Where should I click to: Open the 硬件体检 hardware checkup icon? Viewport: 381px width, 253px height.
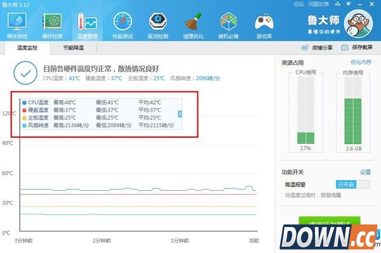17,25
